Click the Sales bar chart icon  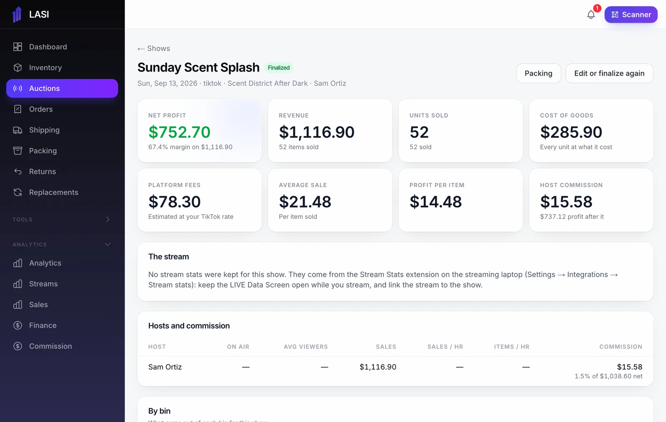(x=17, y=305)
